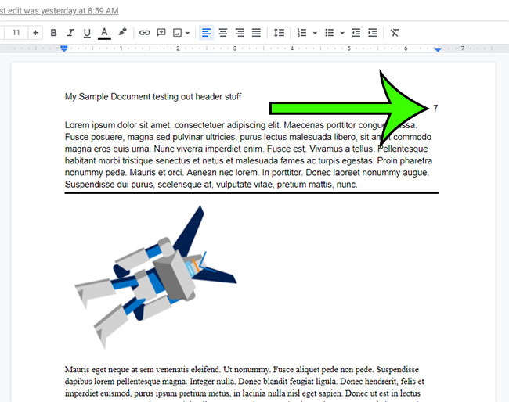Open the last edit history link
The height and width of the screenshot is (402, 509).
click(59, 11)
